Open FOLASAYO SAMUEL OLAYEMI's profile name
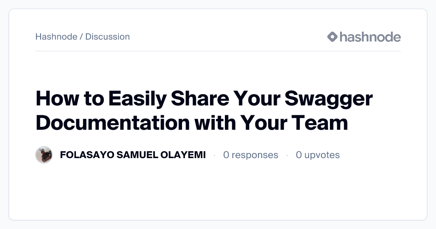The image size is (436, 229). [133, 155]
